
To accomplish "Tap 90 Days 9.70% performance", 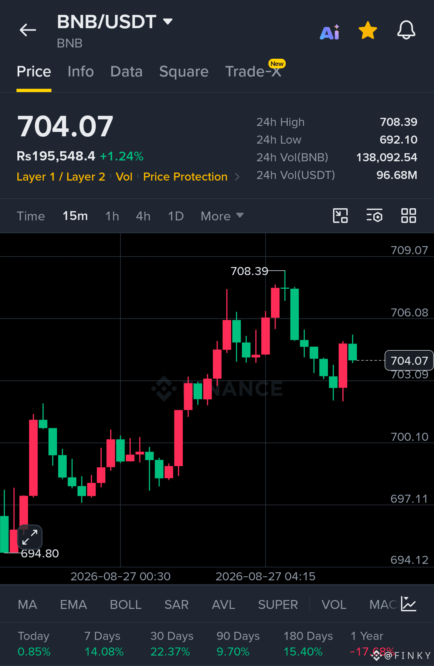I will point(238,643).
